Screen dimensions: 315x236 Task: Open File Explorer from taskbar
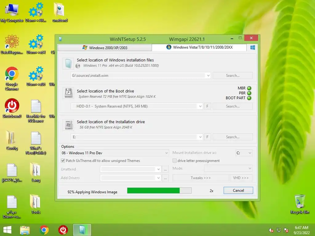25,230
